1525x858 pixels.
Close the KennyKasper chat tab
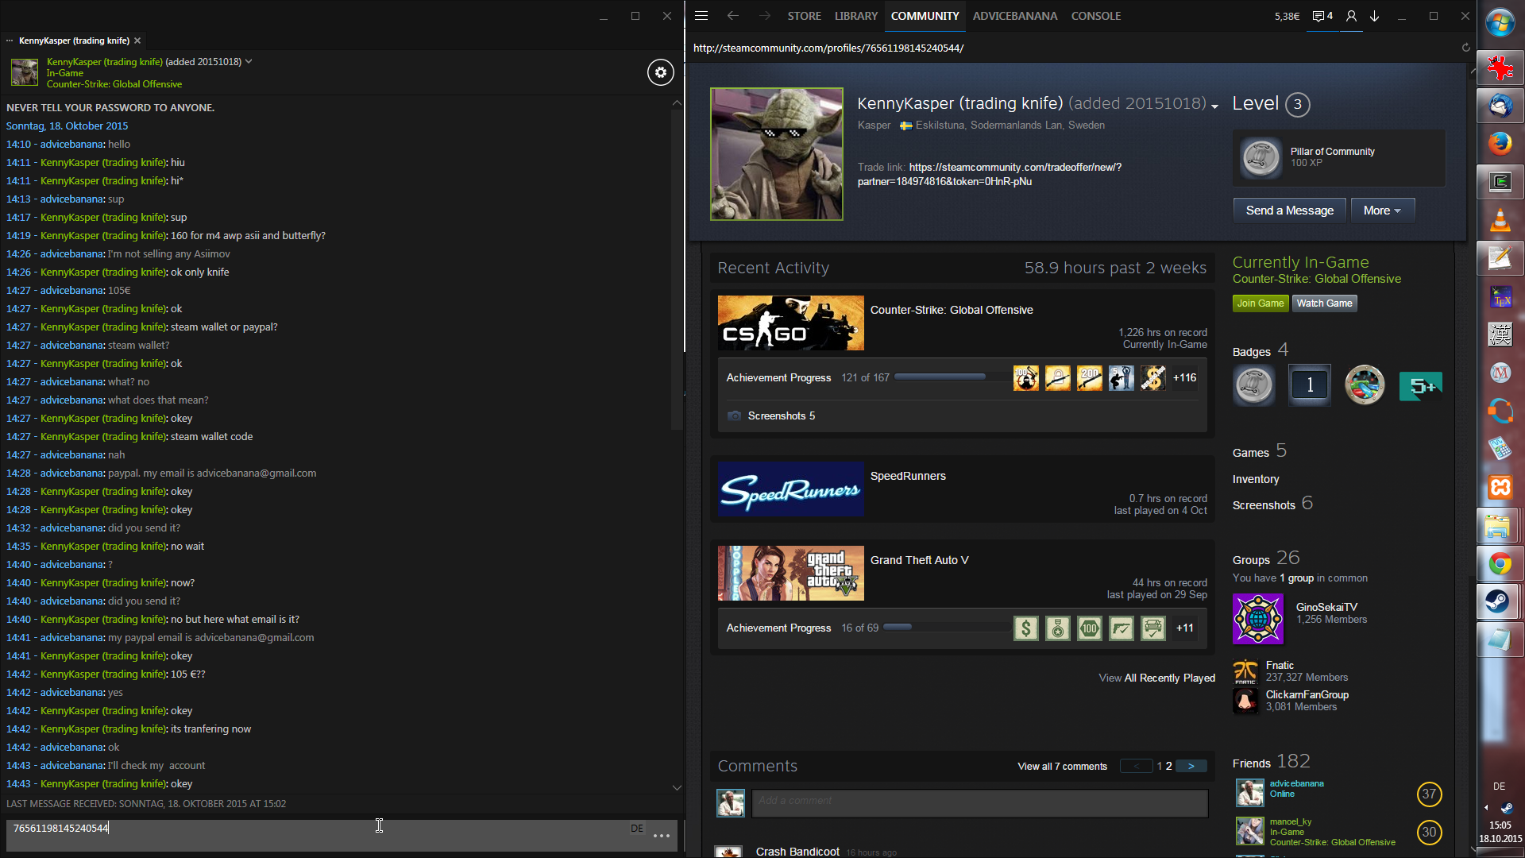tap(137, 41)
